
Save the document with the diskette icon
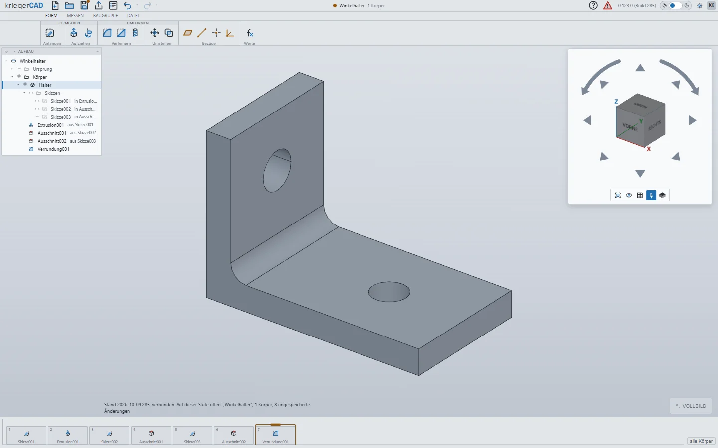coord(84,6)
